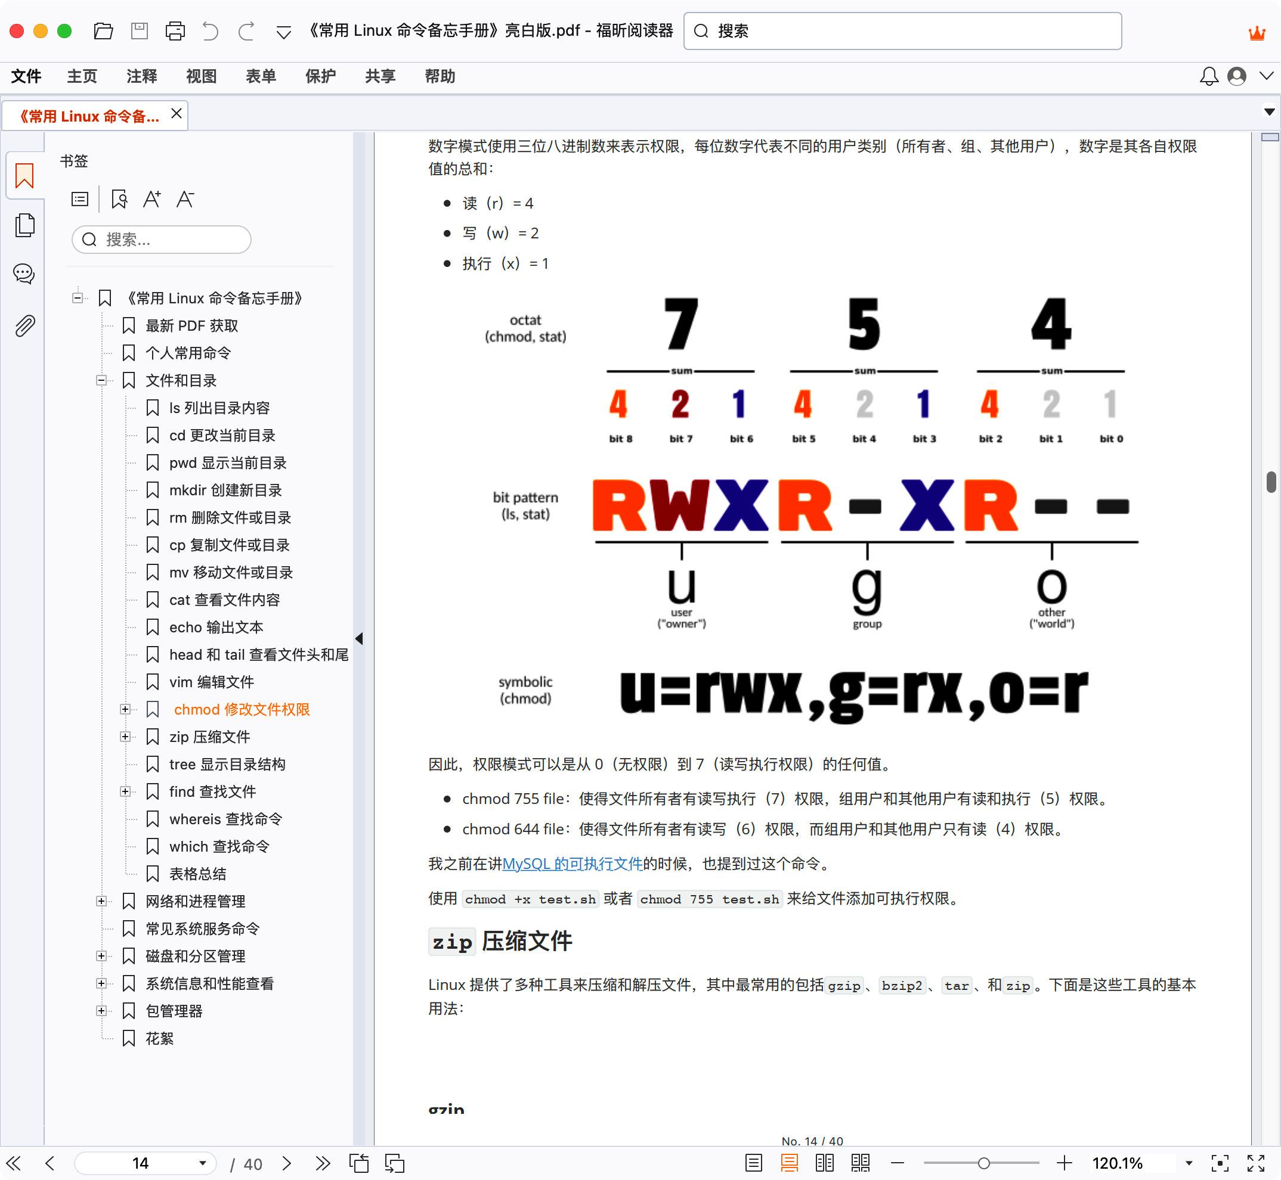
Task: Open a file using the folder icon
Action: click(x=104, y=30)
